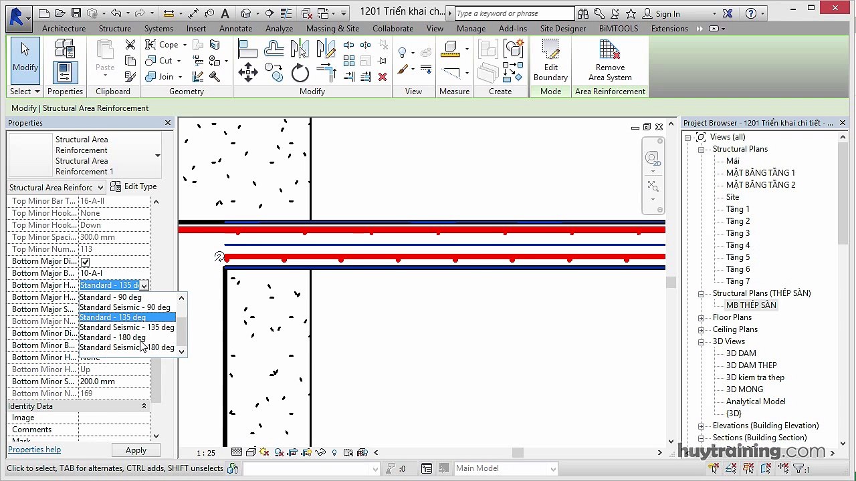Select the Copy tool icon
Screen dimensions: 856x481
pos(274,72)
